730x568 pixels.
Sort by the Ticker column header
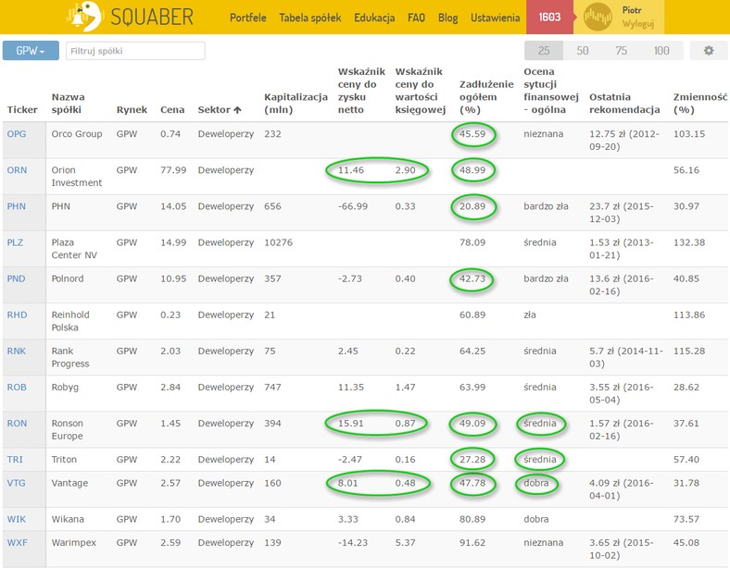pyautogui.click(x=22, y=110)
